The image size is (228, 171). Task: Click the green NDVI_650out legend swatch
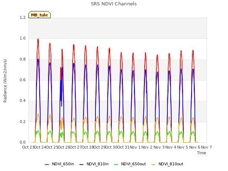(x=116, y=164)
